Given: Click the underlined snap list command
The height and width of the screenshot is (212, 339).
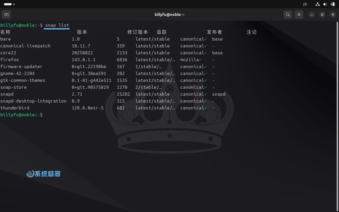Looking at the screenshot, I should (57, 25).
